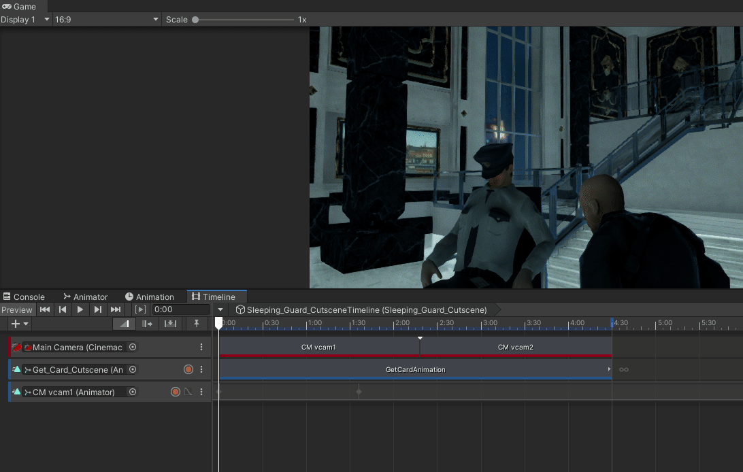743x472 pixels.
Task: Enable the Ripple edit mode
Action: 147,324
